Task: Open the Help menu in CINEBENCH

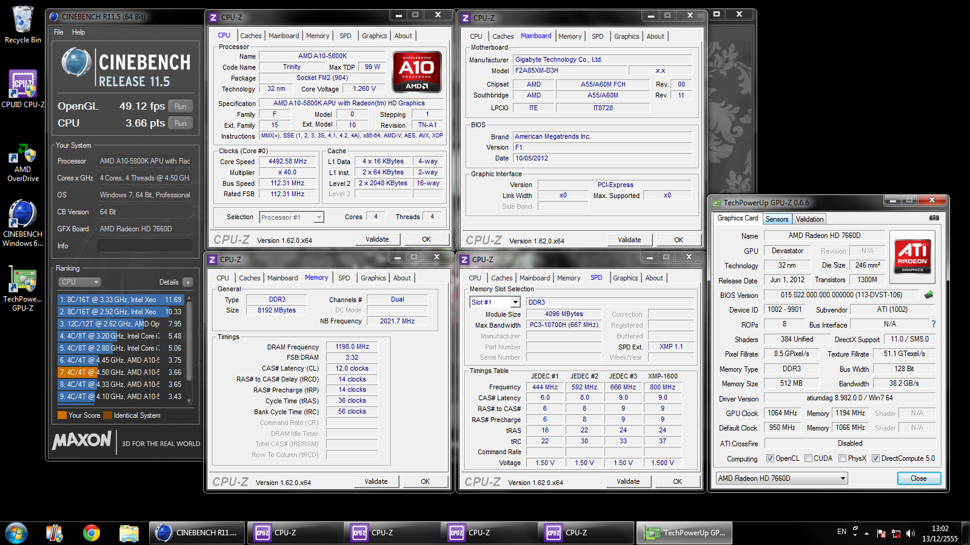Action: point(79,32)
